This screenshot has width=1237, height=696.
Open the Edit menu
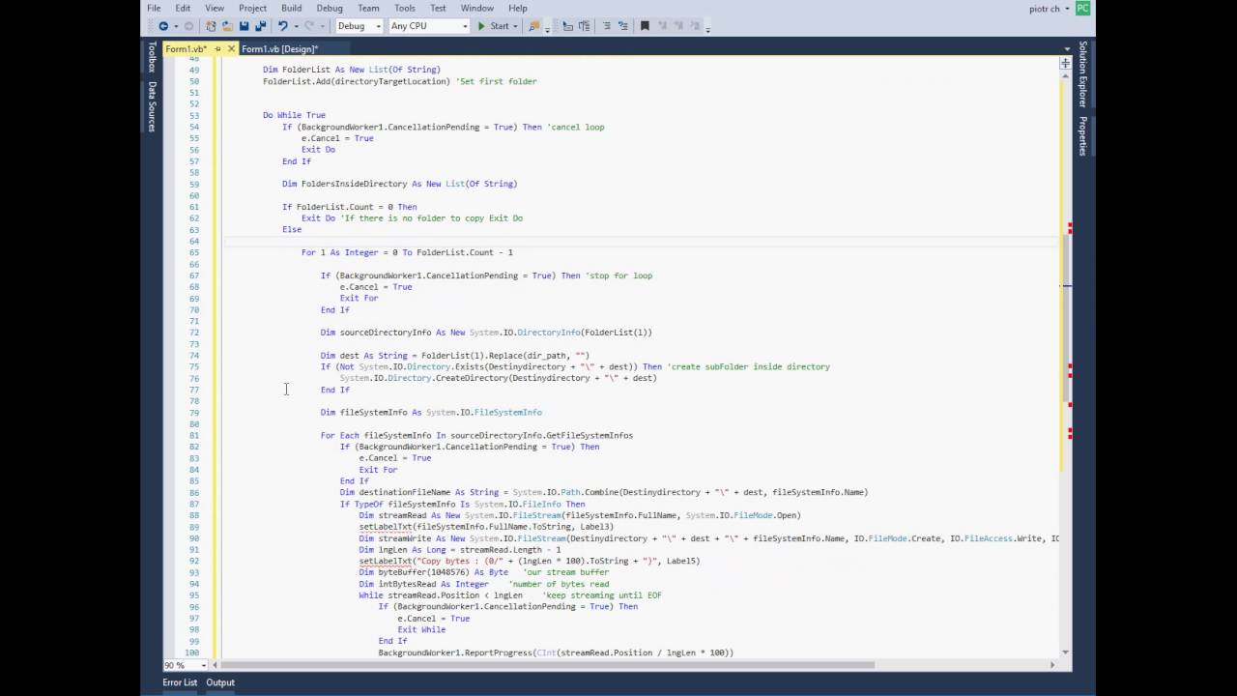coord(183,8)
